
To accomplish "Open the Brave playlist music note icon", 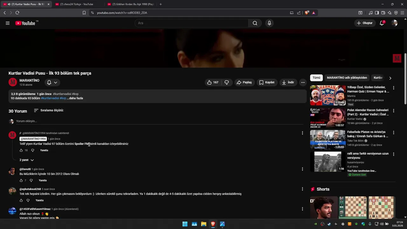I will tap(370, 13).
